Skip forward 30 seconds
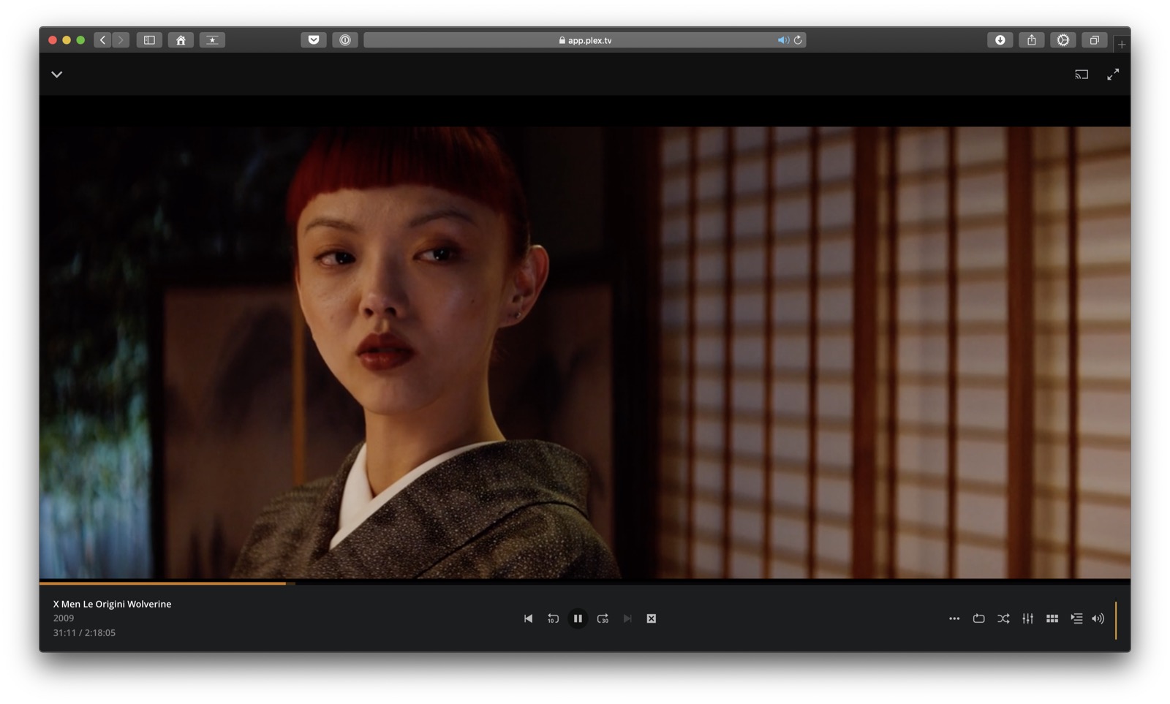Viewport: 1170px width, 704px height. pyautogui.click(x=603, y=618)
